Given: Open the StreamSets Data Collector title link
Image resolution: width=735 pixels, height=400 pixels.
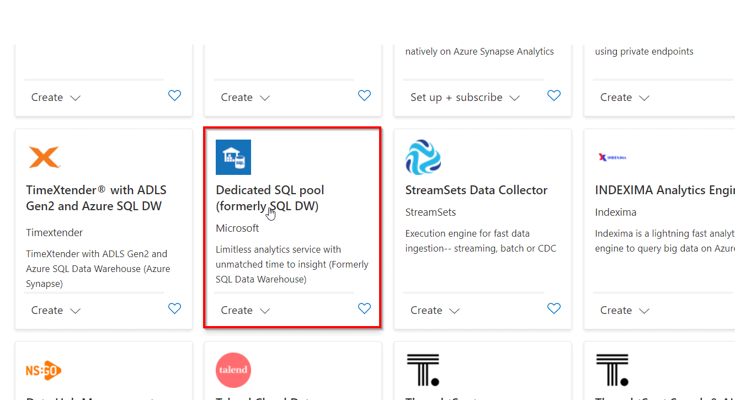Looking at the screenshot, I should tap(476, 190).
